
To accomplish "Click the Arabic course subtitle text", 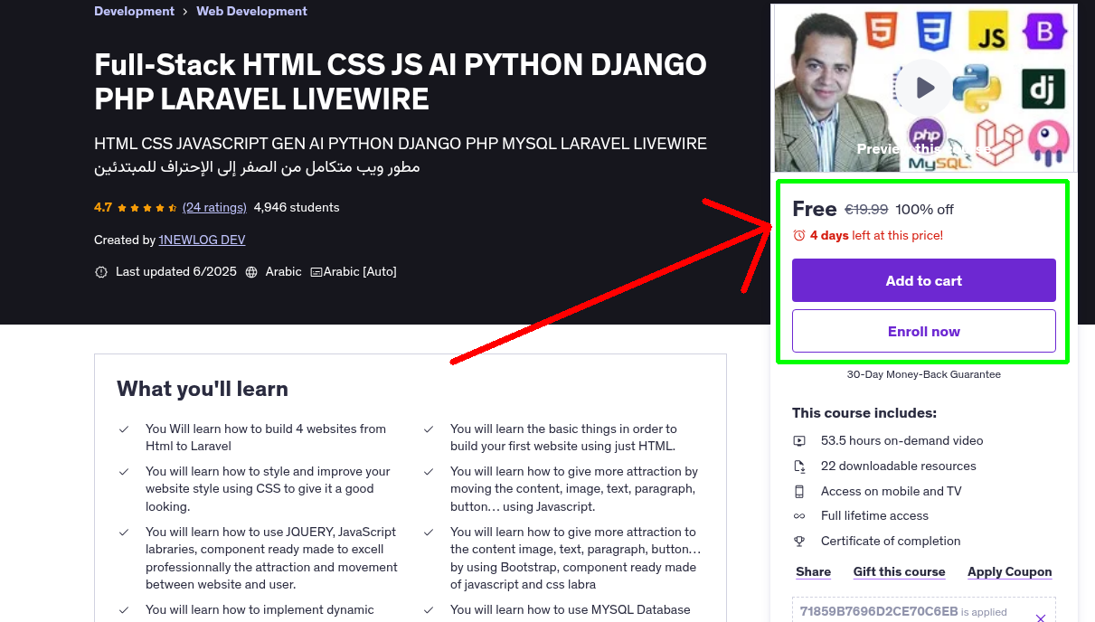I will pyautogui.click(x=257, y=167).
